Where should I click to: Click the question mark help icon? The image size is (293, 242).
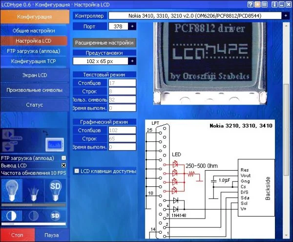pos(251,4)
